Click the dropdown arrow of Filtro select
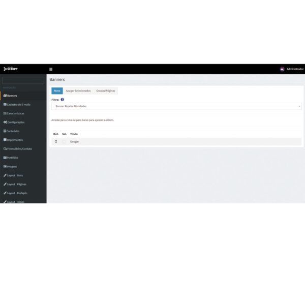Viewport: 305px width, 305px height. pyautogui.click(x=299, y=106)
